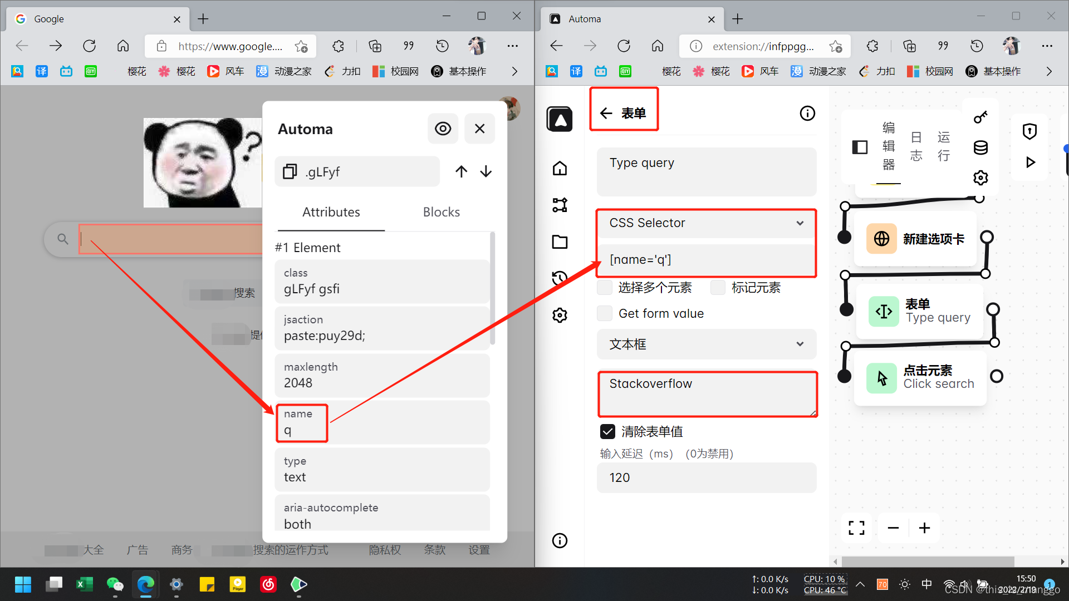Screen dimensions: 1069x601
Task: Enable the Get form value checkbox
Action: [605, 313]
